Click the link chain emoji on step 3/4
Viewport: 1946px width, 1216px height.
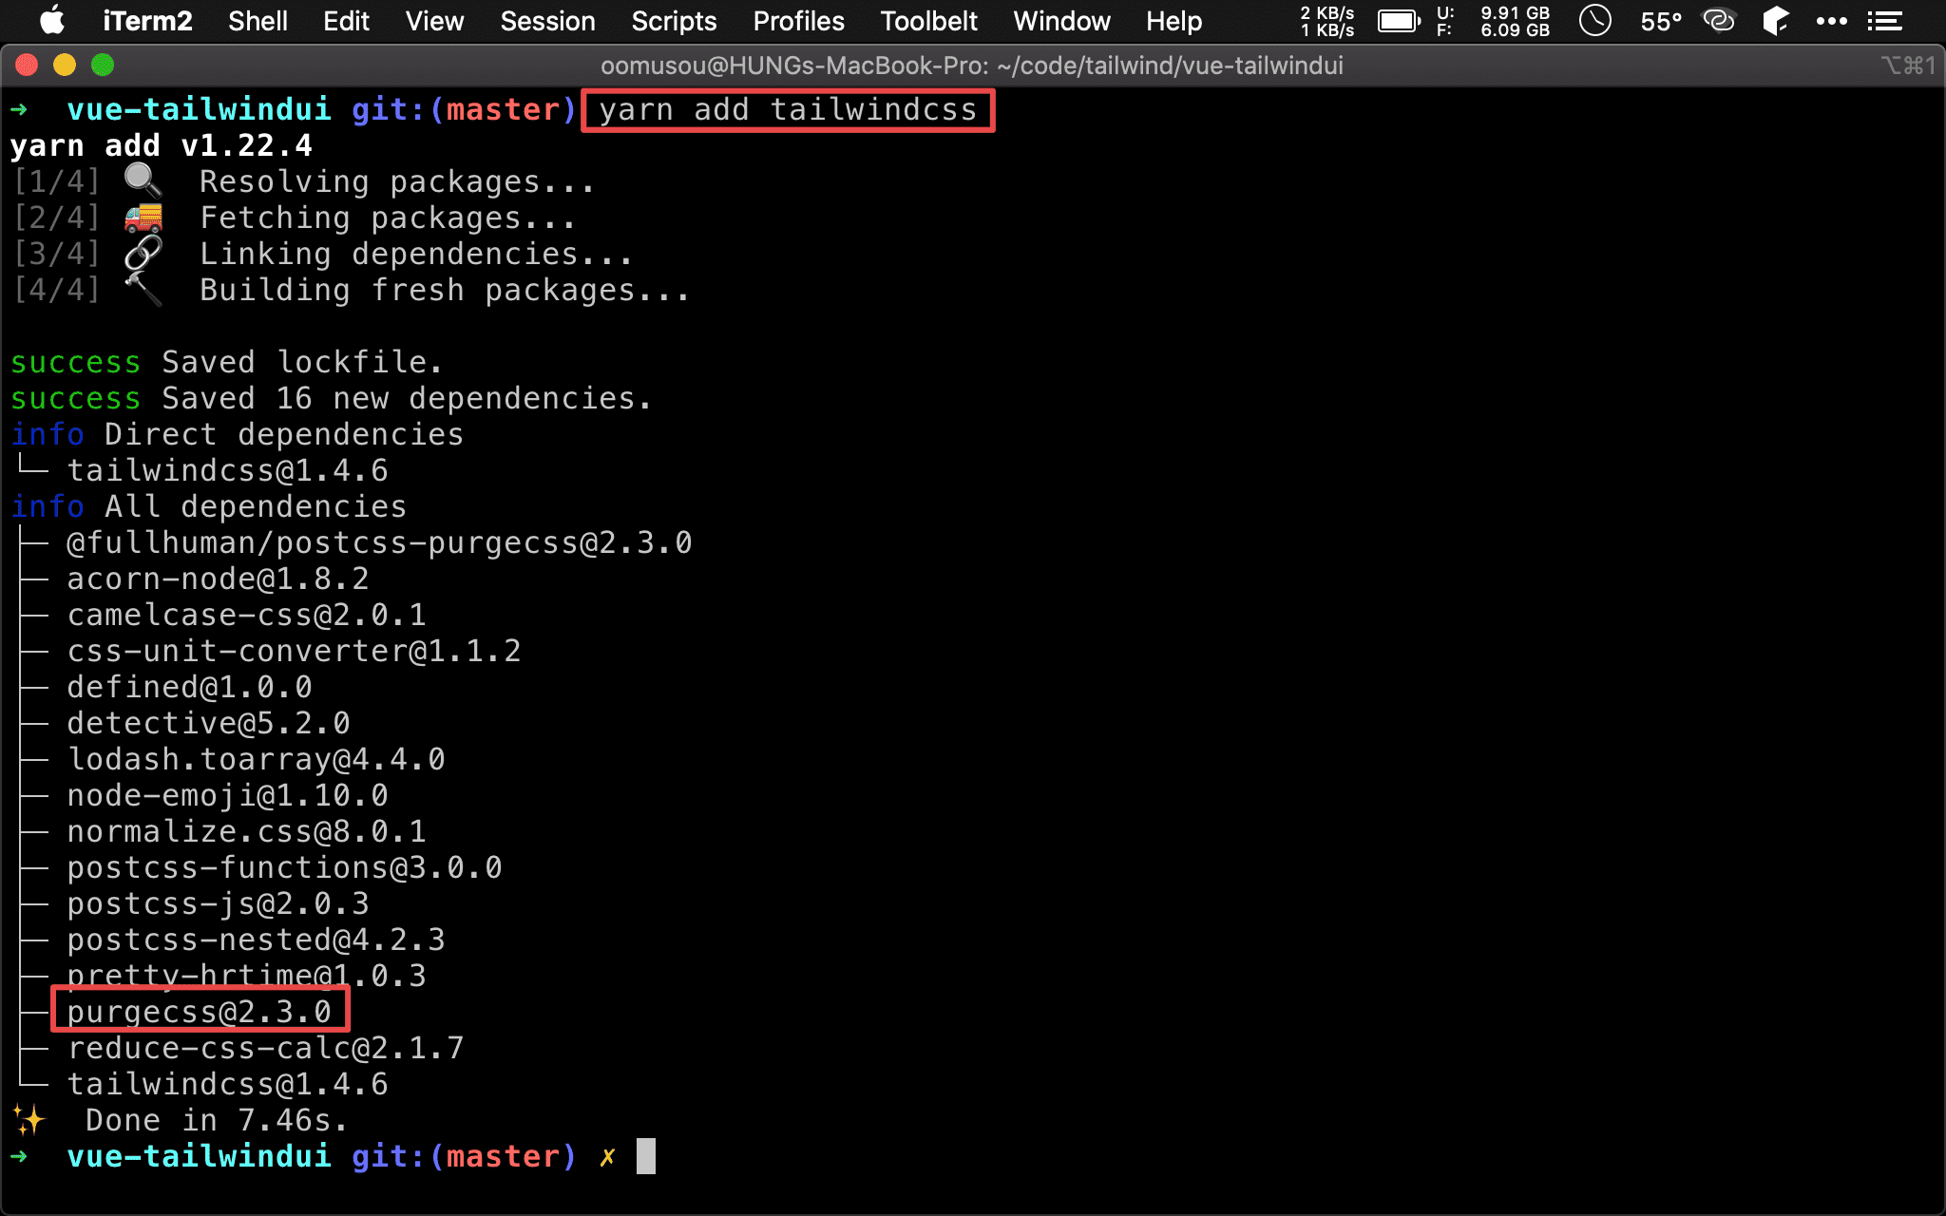pyautogui.click(x=143, y=254)
